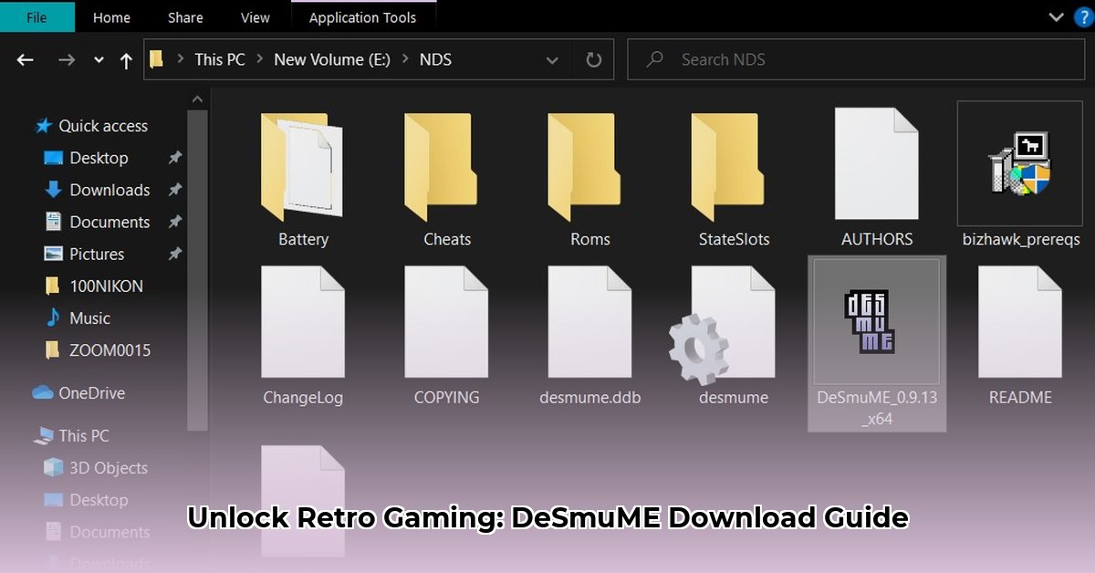Go up one folder level
Viewport: 1095px width, 573px height.
126,59
